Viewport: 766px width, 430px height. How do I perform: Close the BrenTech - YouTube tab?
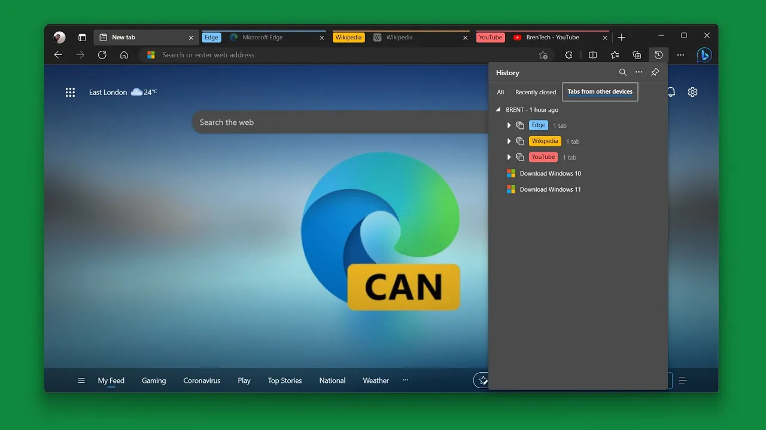[604, 38]
